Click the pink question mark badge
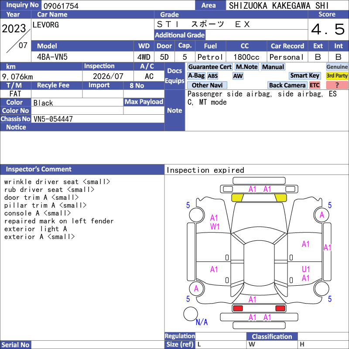The width and height of the screenshot is (349, 349). [337, 85]
